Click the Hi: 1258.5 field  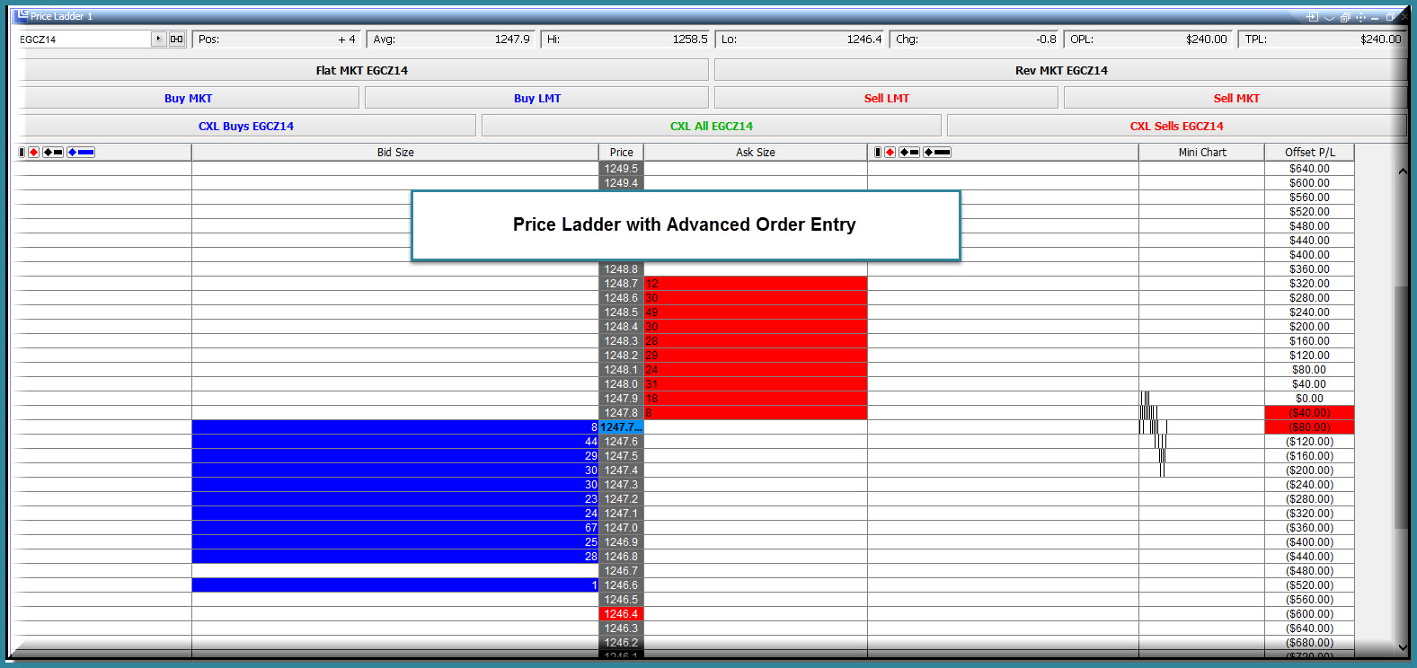click(x=627, y=40)
